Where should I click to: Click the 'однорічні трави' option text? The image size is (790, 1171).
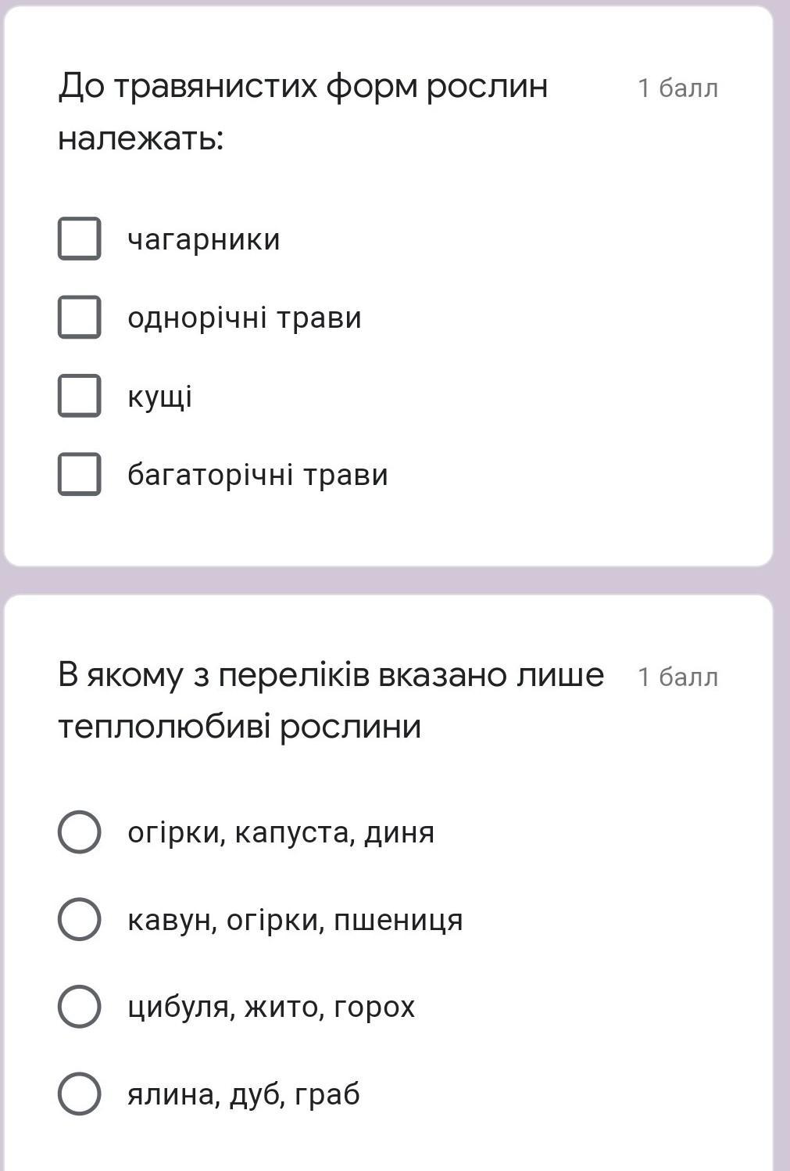(245, 318)
